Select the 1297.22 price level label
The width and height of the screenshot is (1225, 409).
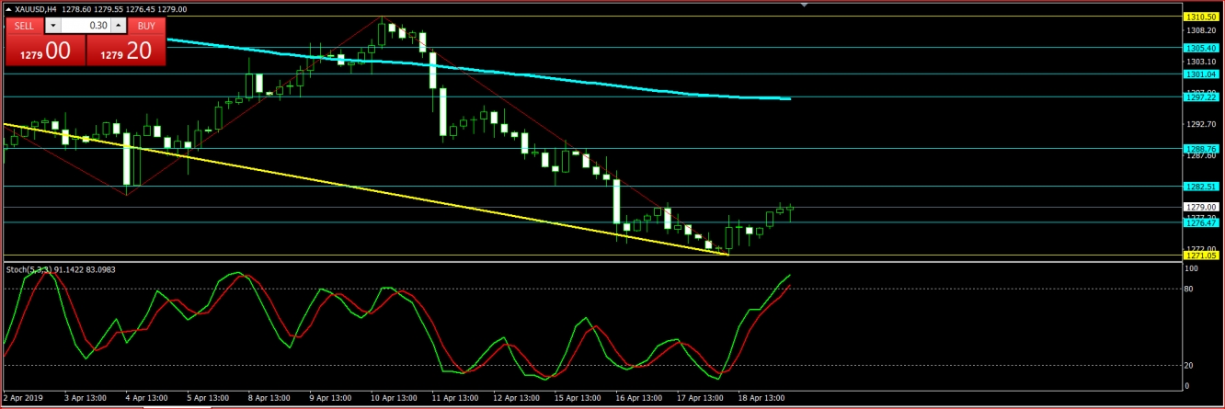1200,97
